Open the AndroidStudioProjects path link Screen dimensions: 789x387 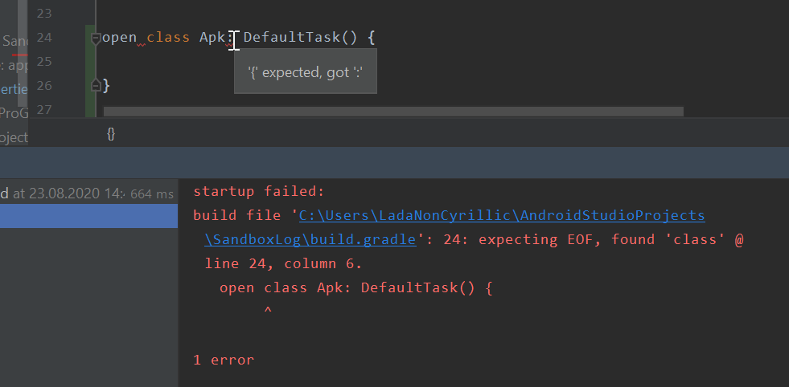502,215
